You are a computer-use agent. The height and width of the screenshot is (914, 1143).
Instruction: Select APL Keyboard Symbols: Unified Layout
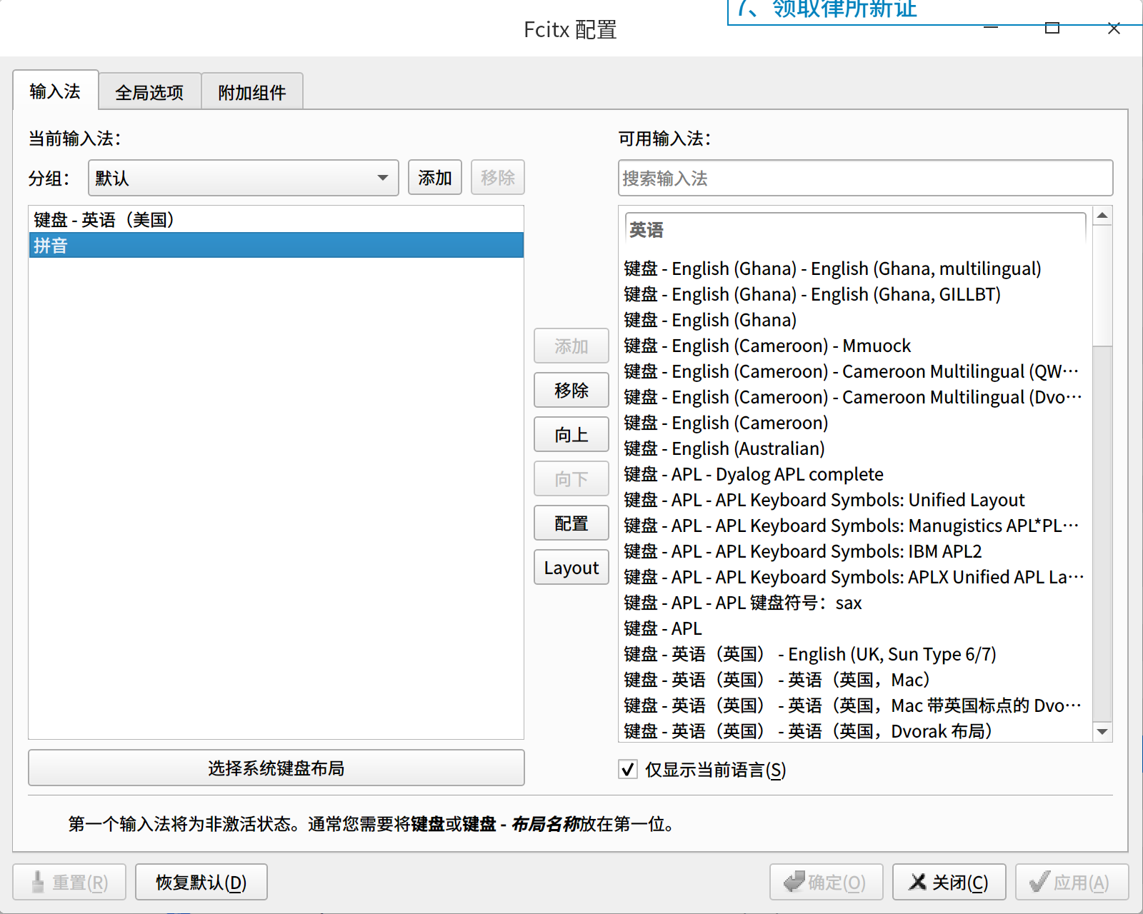[855, 500]
